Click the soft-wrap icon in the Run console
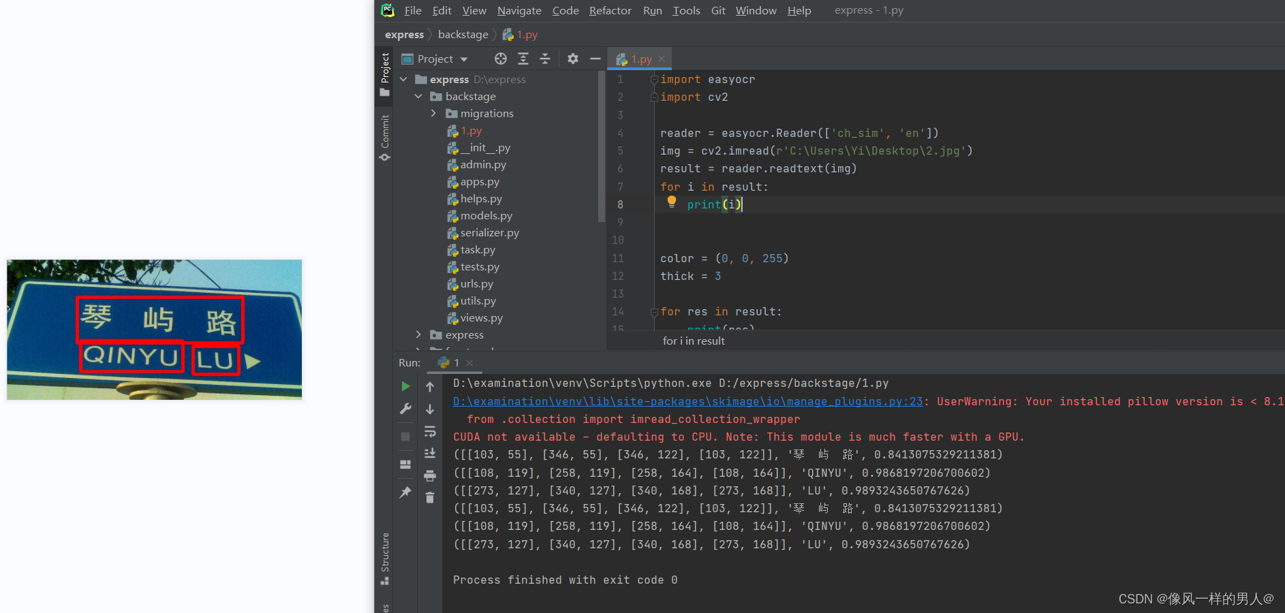This screenshot has width=1285, height=613. 430,431
